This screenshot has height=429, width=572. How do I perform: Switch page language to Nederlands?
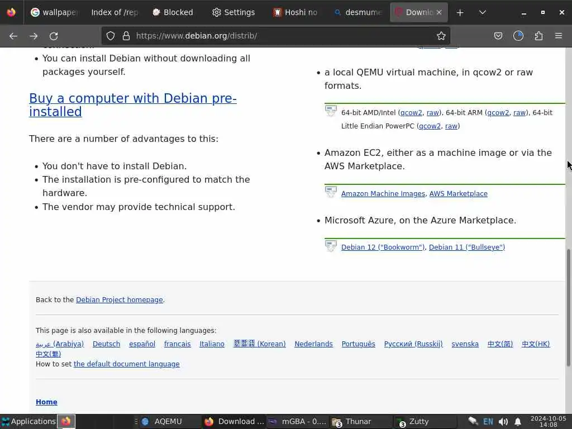(313, 344)
